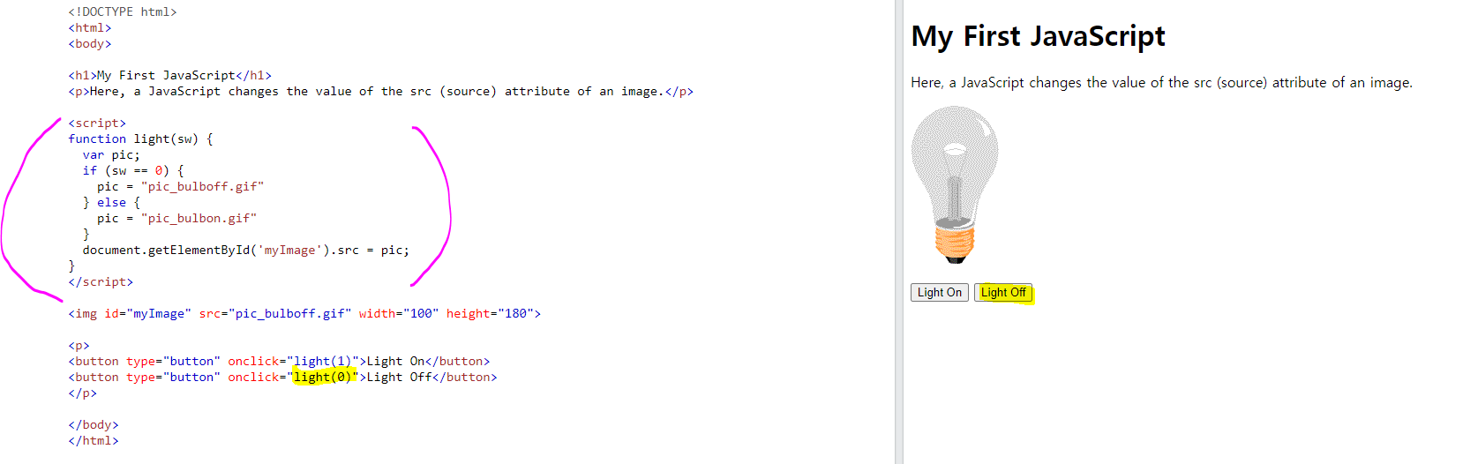
Task: Click the <!DOCTYPE html> code line
Action: [123, 11]
